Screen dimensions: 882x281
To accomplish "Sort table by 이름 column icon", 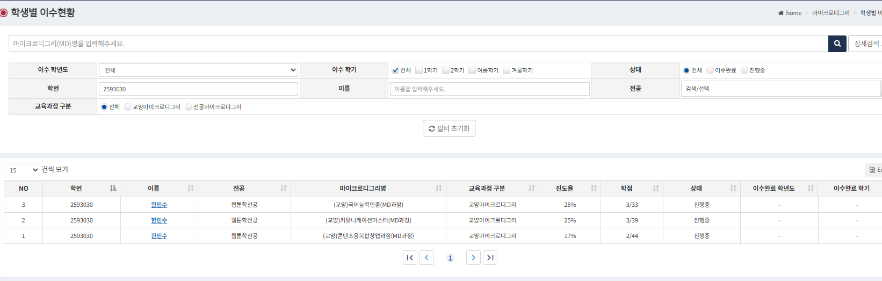I will tap(191, 188).
